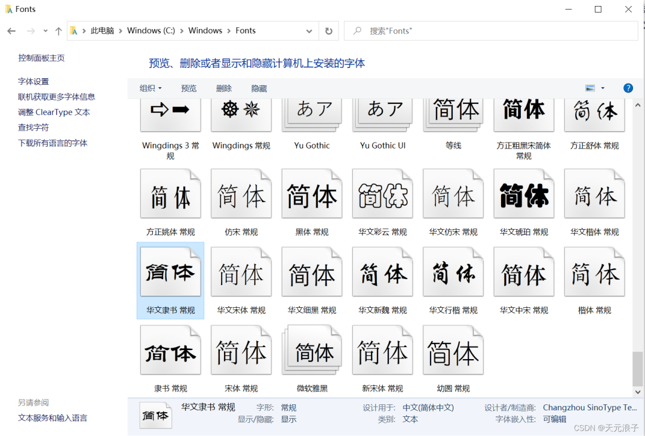This screenshot has width=645, height=436.
Task: Click 隐藏 in the toolbar
Action: (259, 88)
